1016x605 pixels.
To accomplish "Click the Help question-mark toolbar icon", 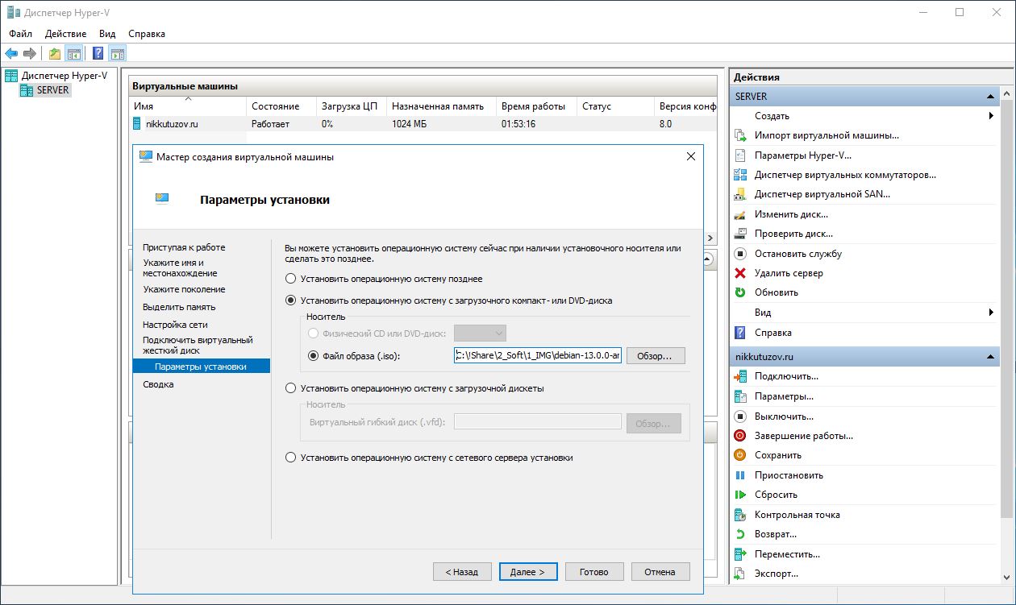I will pos(98,54).
